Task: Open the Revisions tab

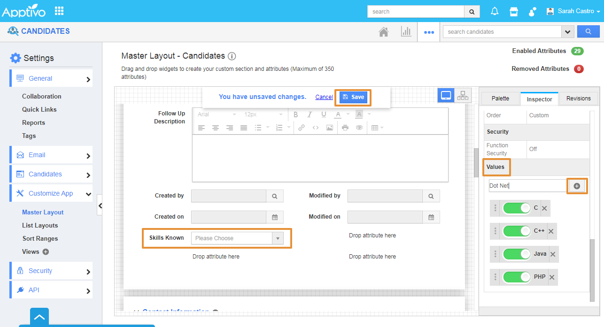Action: click(578, 99)
